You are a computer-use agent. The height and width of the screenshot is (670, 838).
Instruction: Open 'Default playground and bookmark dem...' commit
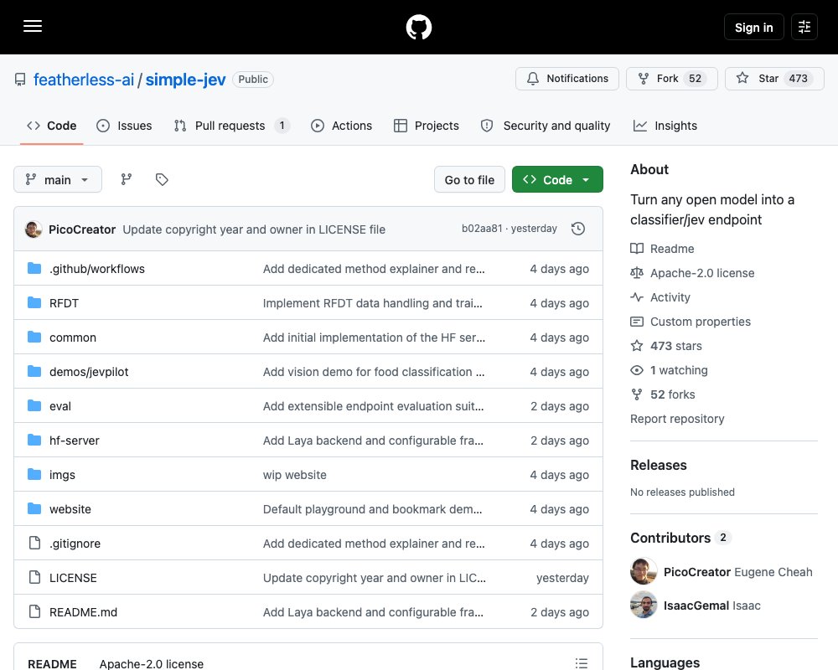(373, 509)
